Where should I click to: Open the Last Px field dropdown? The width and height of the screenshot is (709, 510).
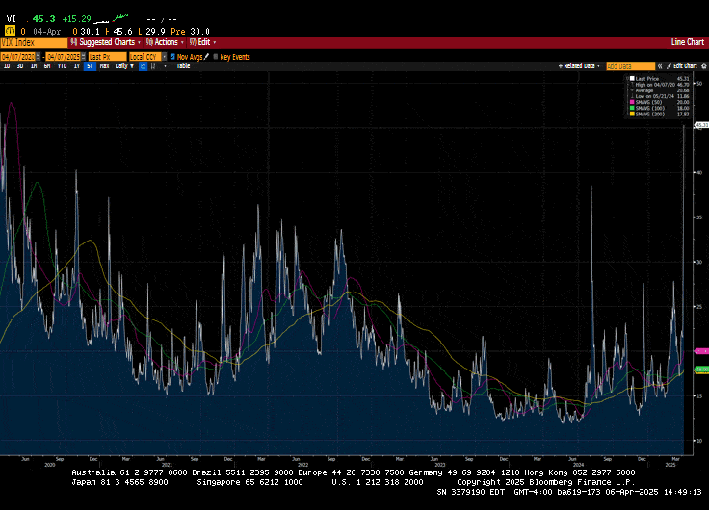(105, 57)
